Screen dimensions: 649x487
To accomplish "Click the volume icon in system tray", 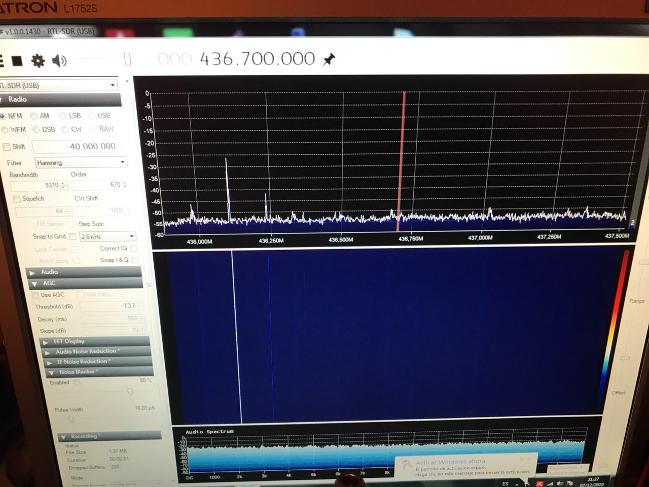I will pyautogui.click(x=560, y=483).
